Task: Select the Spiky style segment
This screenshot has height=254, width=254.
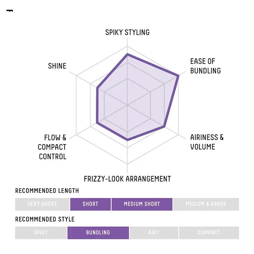Action: (41, 232)
